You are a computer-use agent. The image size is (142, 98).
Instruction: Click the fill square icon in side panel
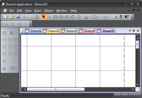(x=13, y=68)
